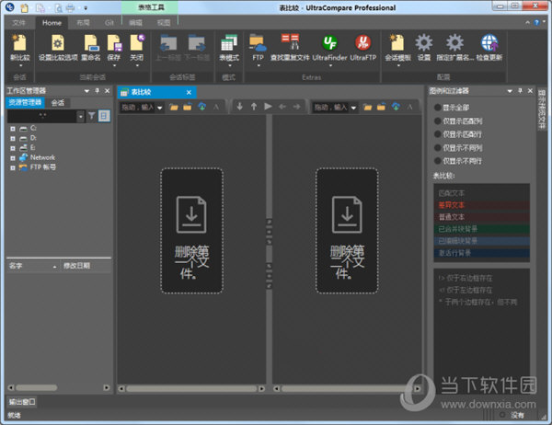Screen dimensions: 552x425
Task: Click the play compare icon in the toolbar
Action: click(268, 107)
